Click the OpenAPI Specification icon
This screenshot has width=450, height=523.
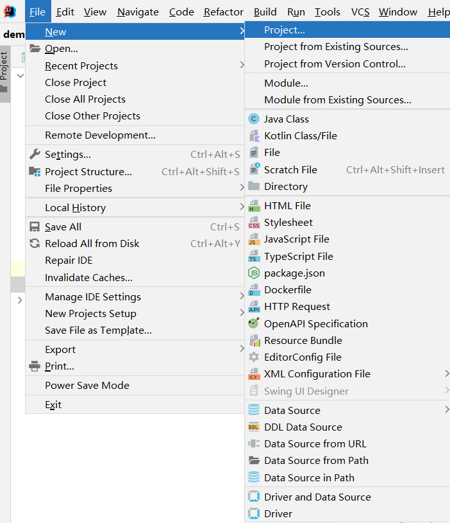click(x=254, y=323)
